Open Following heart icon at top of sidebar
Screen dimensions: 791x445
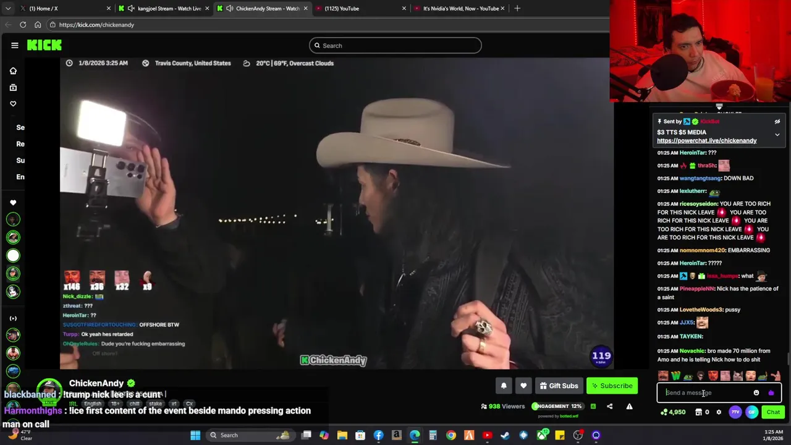pos(13,104)
